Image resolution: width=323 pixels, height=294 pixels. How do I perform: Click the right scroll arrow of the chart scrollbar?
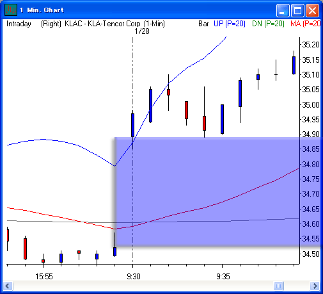pos(315,286)
